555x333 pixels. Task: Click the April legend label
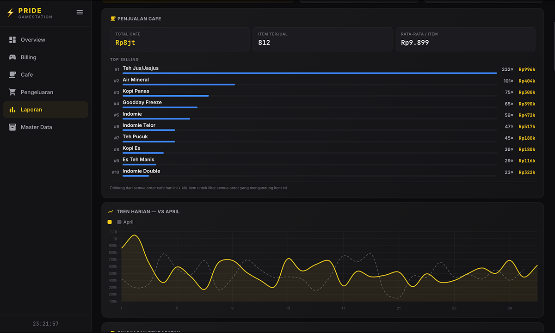pyautogui.click(x=128, y=222)
